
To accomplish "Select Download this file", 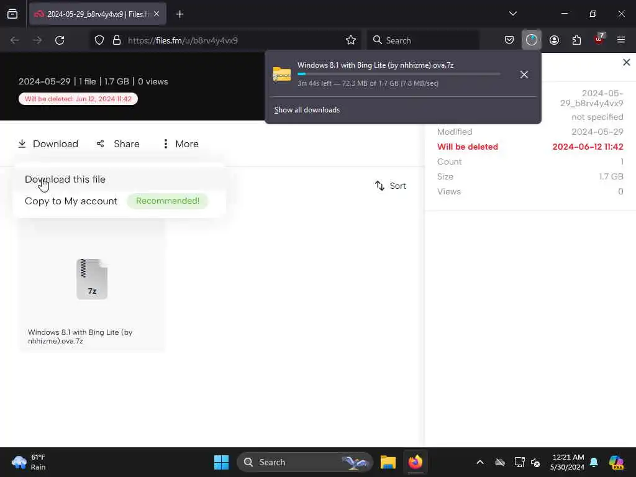I will (65, 179).
